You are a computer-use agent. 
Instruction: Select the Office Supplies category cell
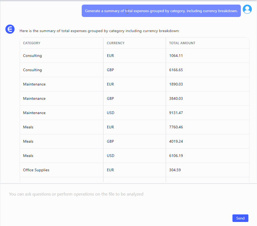(x=36, y=170)
